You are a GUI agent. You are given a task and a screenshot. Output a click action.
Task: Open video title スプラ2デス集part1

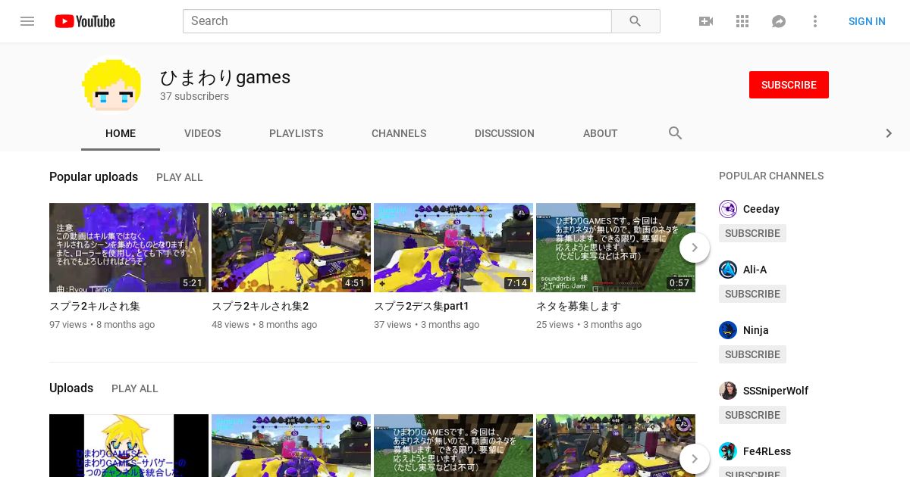coord(422,307)
